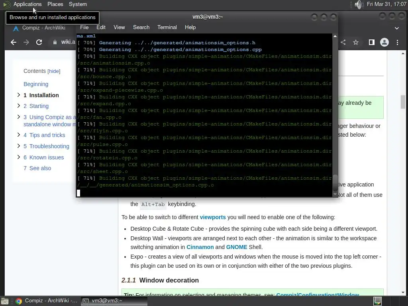Open 1 Installation section link
The image size is (408, 306).
tap(41, 95)
